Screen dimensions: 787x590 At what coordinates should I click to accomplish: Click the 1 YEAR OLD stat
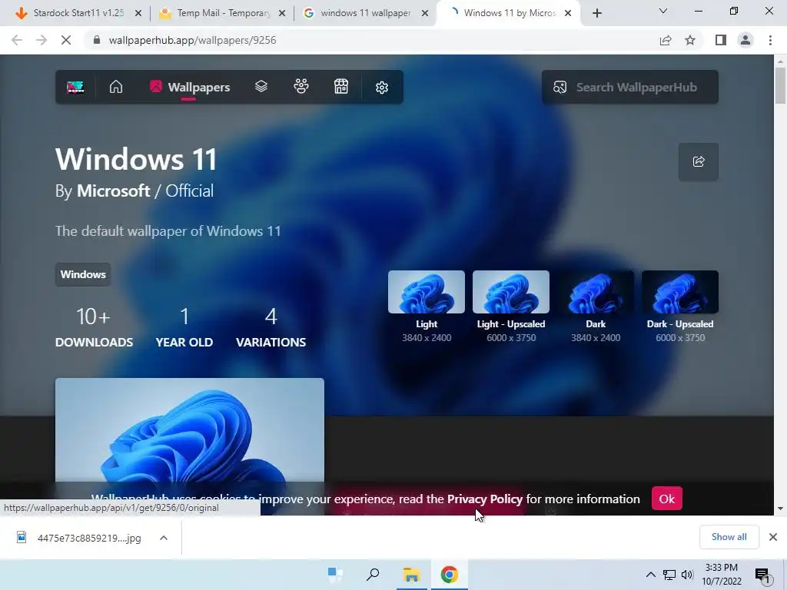click(184, 327)
